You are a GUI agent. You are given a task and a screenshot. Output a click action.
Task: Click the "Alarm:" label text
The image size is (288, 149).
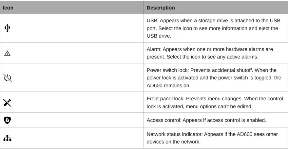tap(154, 49)
